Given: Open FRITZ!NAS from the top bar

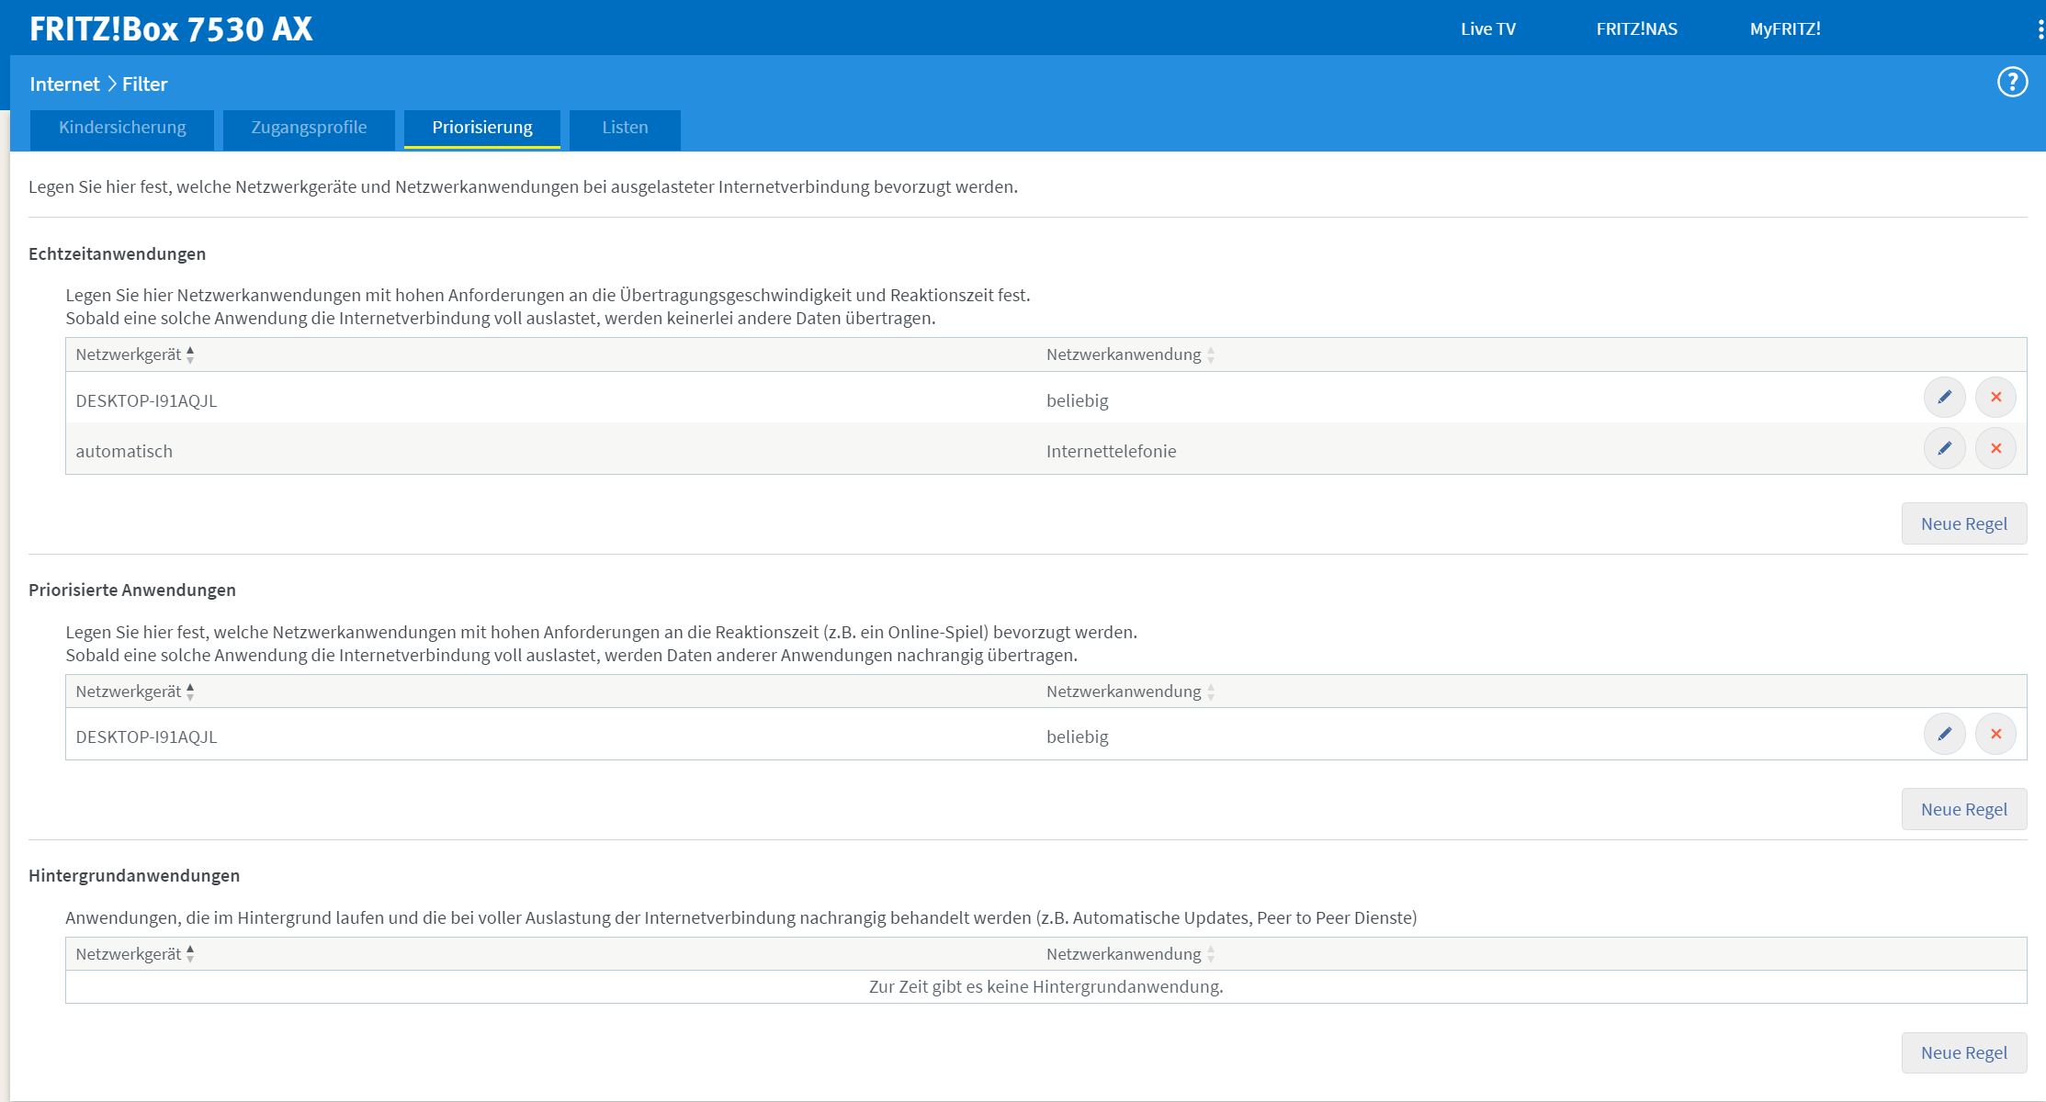Looking at the screenshot, I should click(1636, 29).
